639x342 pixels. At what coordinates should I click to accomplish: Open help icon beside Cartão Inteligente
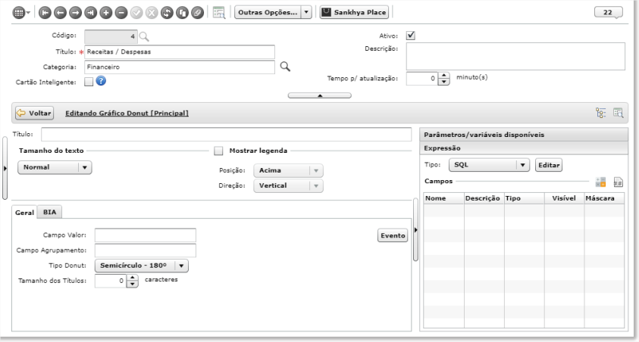coord(101,81)
